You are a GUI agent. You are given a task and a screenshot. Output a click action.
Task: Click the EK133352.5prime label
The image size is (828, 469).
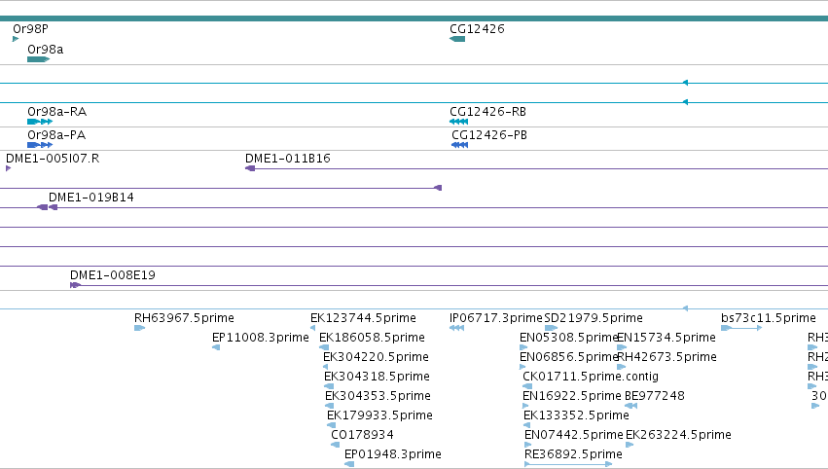click(576, 415)
